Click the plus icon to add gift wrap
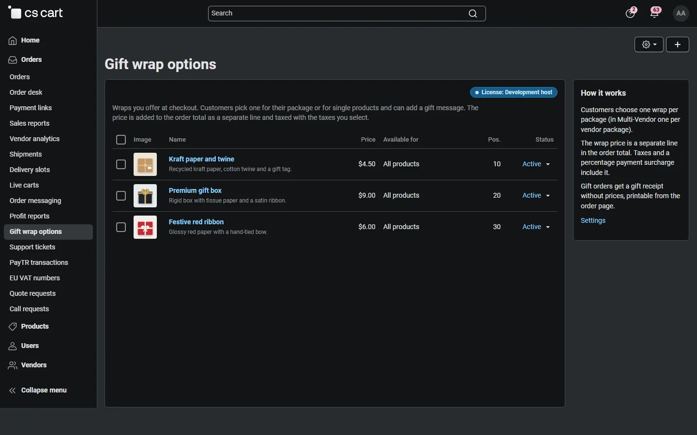The image size is (697, 435). [x=678, y=44]
